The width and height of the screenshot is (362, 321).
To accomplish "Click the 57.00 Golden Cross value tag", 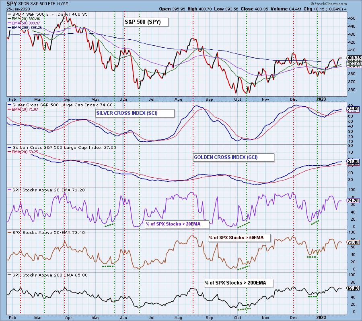I will click(x=353, y=161).
